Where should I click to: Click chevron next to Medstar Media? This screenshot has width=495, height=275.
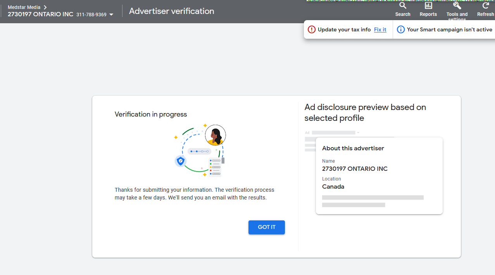(45, 7)
